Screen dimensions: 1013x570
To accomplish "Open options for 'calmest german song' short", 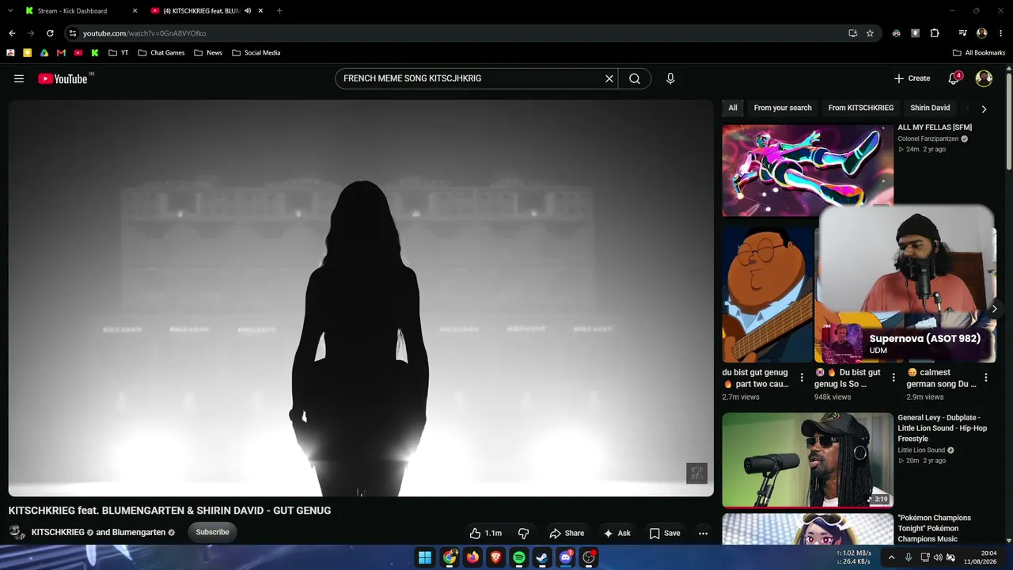I will (x=986, y=378).
